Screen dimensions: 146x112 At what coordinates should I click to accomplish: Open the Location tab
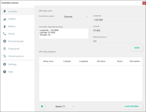(18, 11)
